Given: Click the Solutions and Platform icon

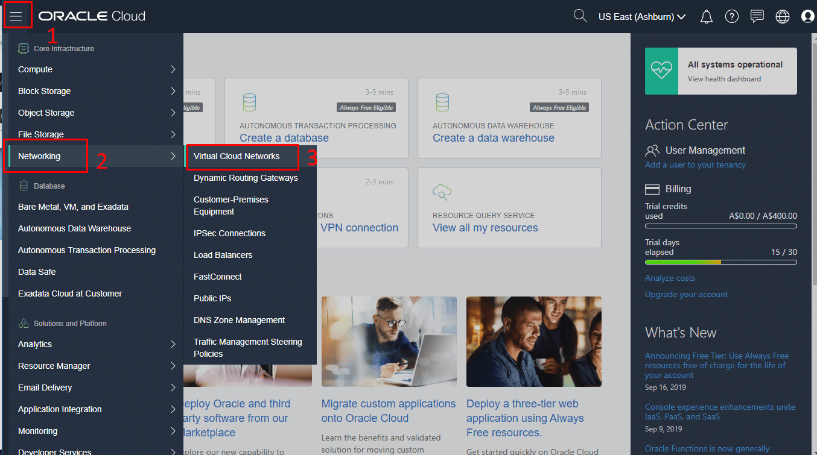Looking at the screenshot, I should 24,323.
